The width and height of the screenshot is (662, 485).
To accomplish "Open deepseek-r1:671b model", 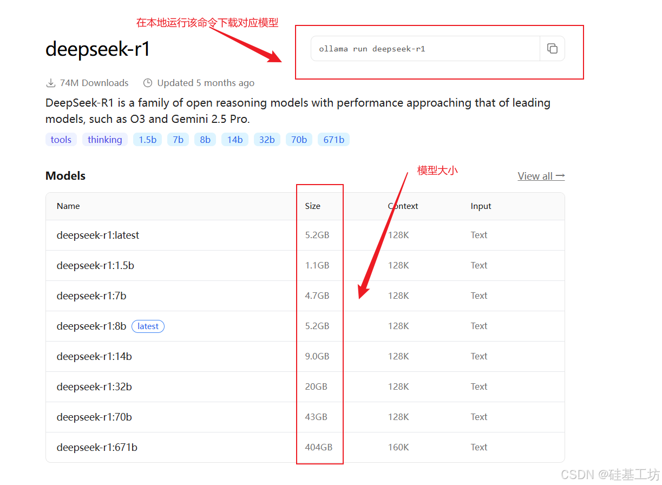I will (x=97, y=447).
